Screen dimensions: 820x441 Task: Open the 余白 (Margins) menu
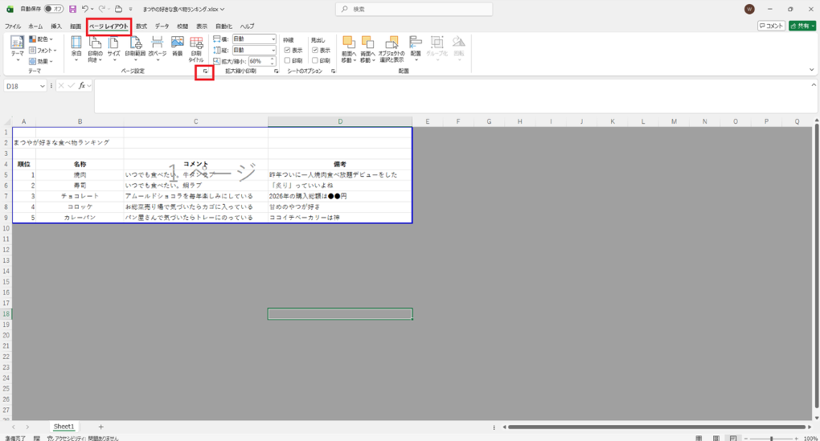[x=76, y=47]
